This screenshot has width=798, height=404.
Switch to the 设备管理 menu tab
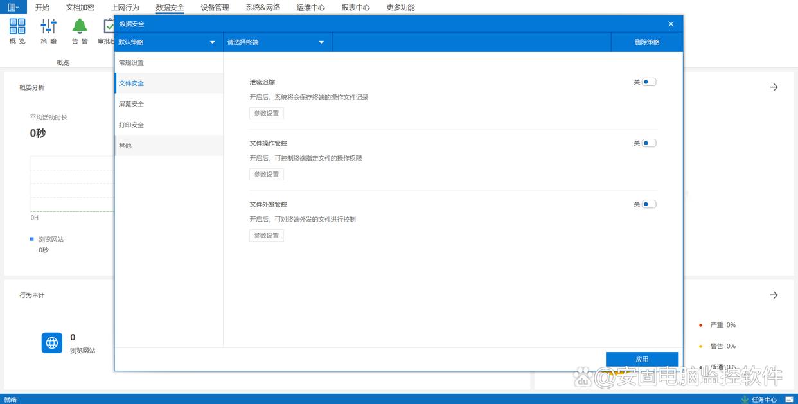click(215, 8)
